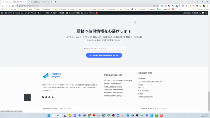Open the 新規 (New) menu in admin bar
Screen dimensions: 210x118
[x=46, y=13]
